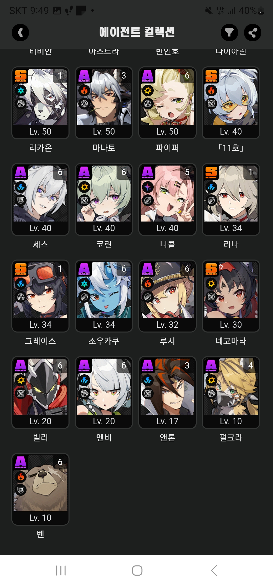273x587 pixels.
Task: Open Android recent apps button
Action: pos(61,571)
